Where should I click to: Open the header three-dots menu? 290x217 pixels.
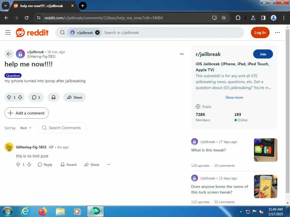278,33
